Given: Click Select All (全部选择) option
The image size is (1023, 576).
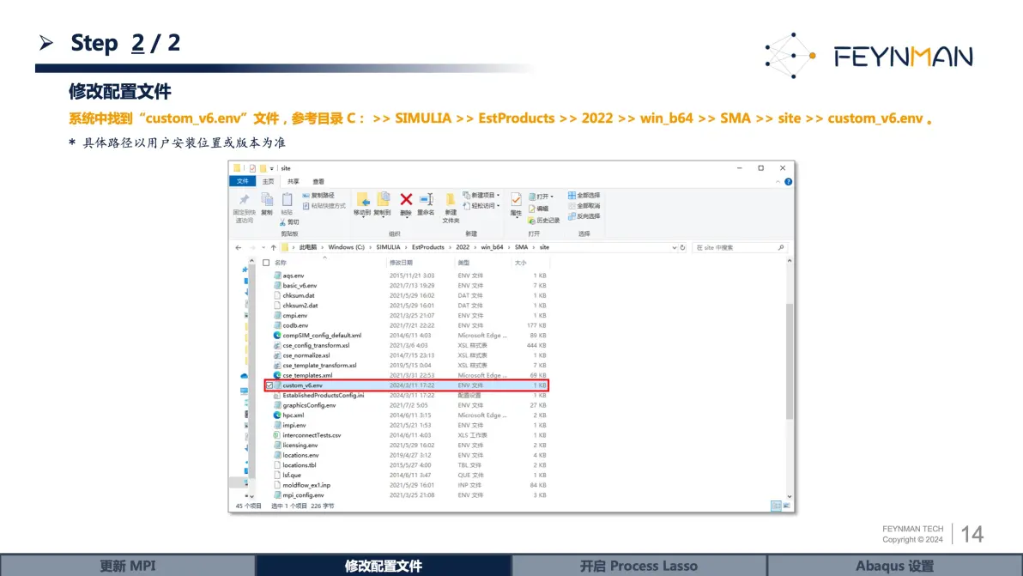Looking at the screenshot, I should click(584, 195).
